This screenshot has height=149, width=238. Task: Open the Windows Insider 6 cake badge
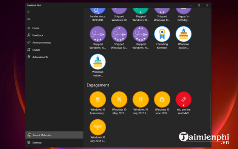click(x=98, y=62)
